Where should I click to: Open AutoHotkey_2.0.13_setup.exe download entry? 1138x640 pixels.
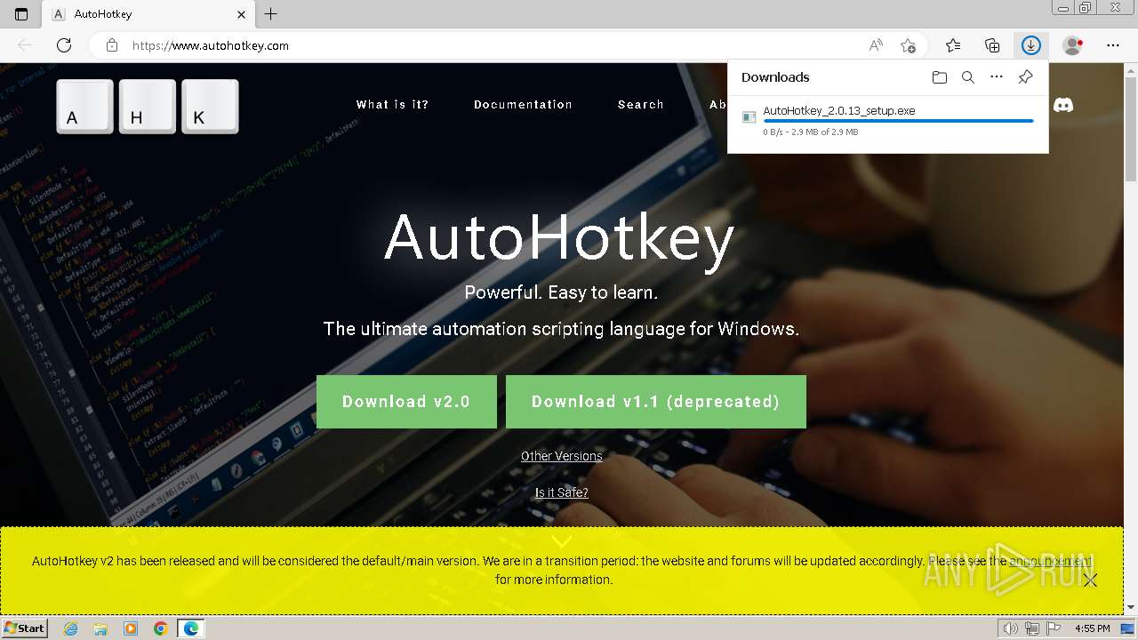click(887, 121)
